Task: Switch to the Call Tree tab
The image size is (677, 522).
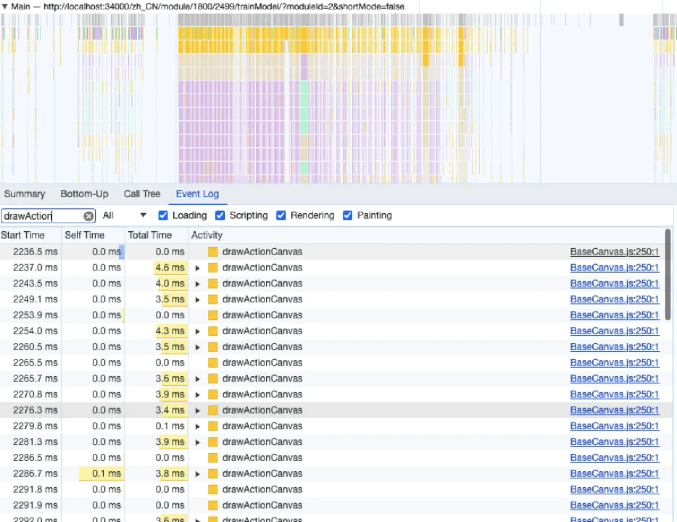Action: pyautogui.click(x=142, y=194)
